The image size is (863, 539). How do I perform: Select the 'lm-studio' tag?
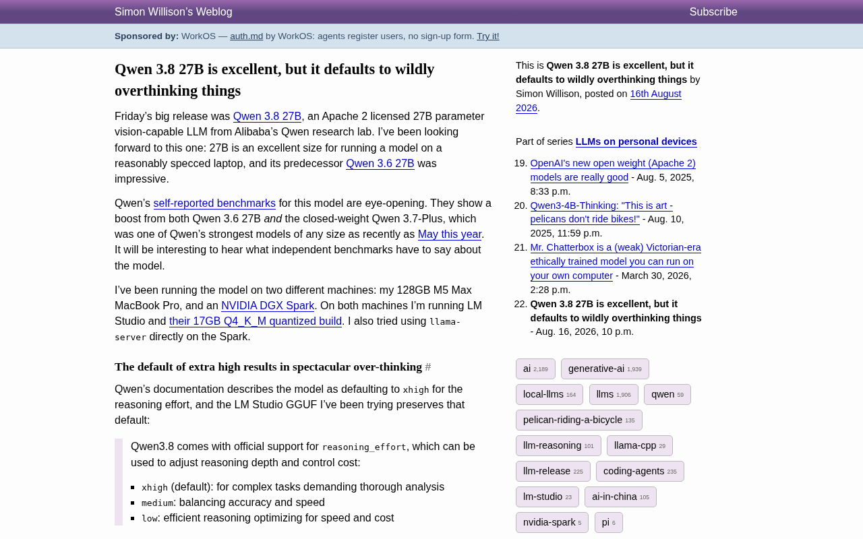(x=547, y=497)
